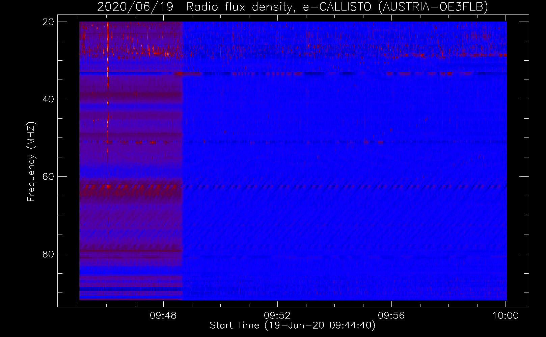Click the 80 MHz frequency label
Screen dimensions: 546x337
pos(48,254)
